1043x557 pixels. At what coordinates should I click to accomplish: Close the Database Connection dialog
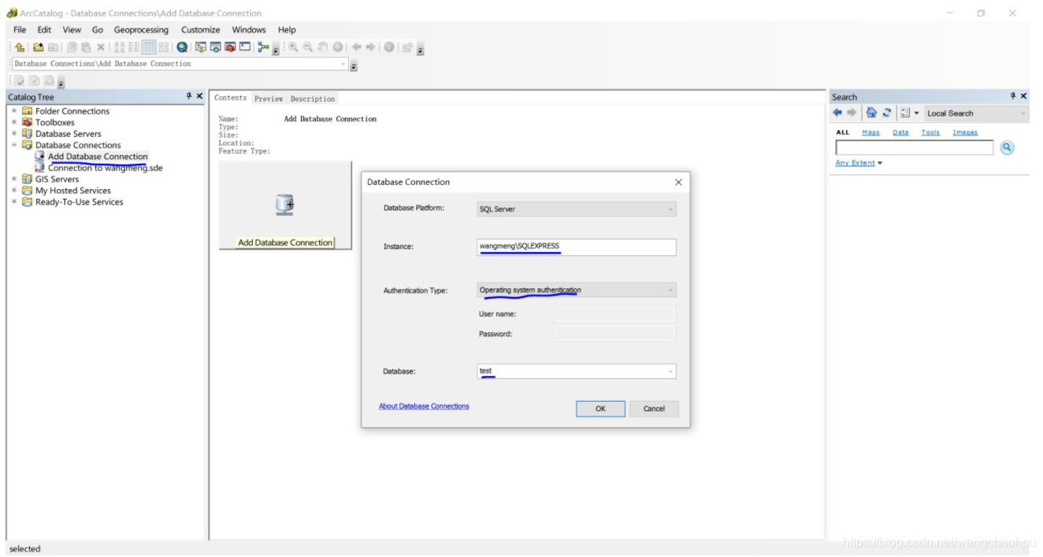[x=678, y=182]
